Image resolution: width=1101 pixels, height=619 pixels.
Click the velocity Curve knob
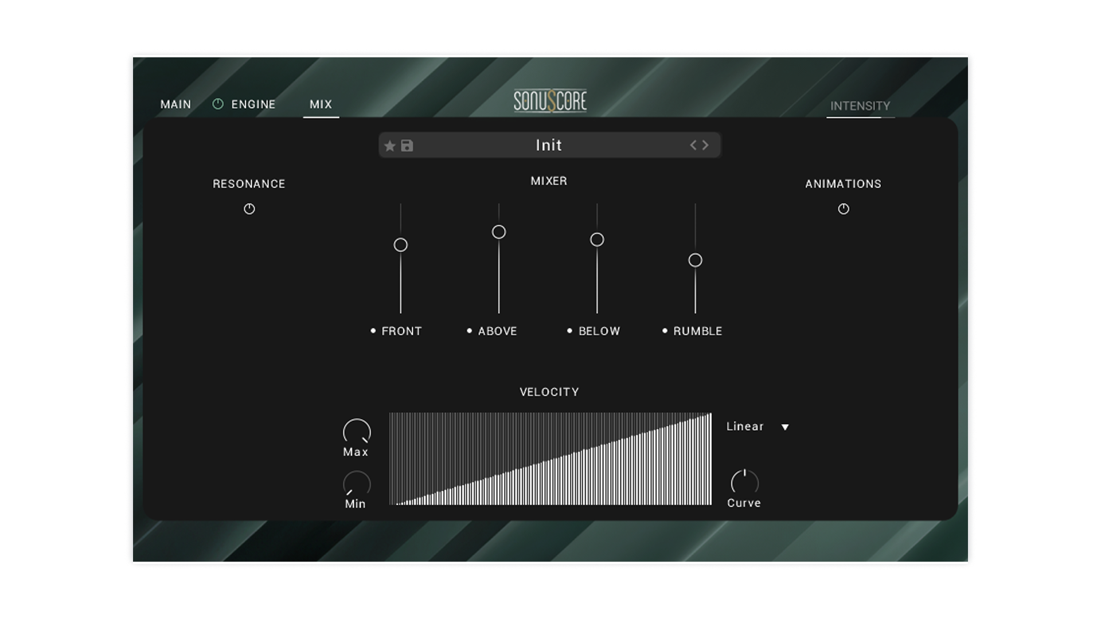coord(744,483)
